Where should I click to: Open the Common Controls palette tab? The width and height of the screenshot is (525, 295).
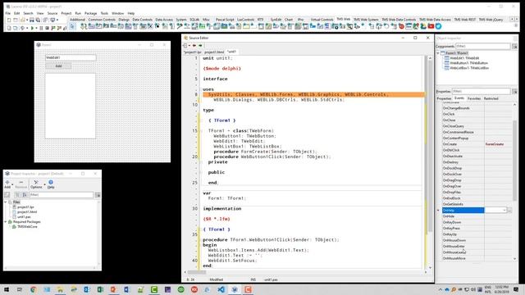pos(102,20)
